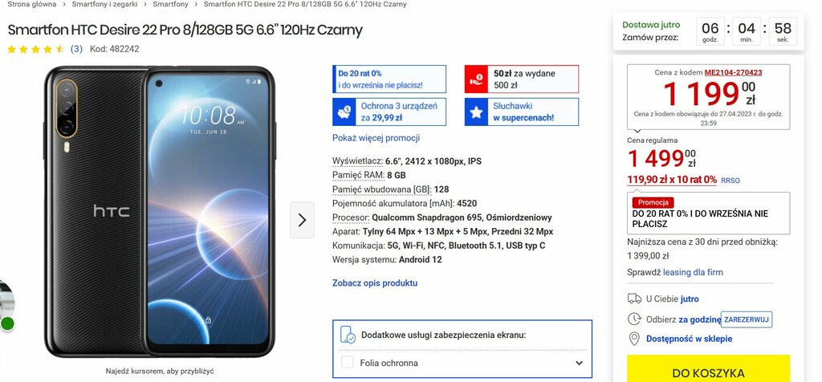Image resolution: width=822 pixels, height=382 pixels.
Task: Click the HTC phone product image
Action: 160,212
